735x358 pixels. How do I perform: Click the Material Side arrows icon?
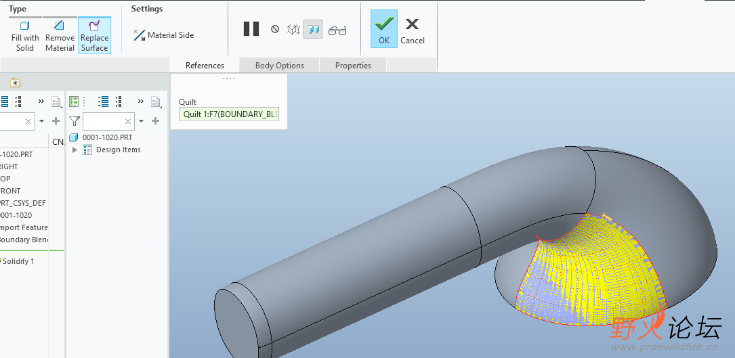coord(140,35)
